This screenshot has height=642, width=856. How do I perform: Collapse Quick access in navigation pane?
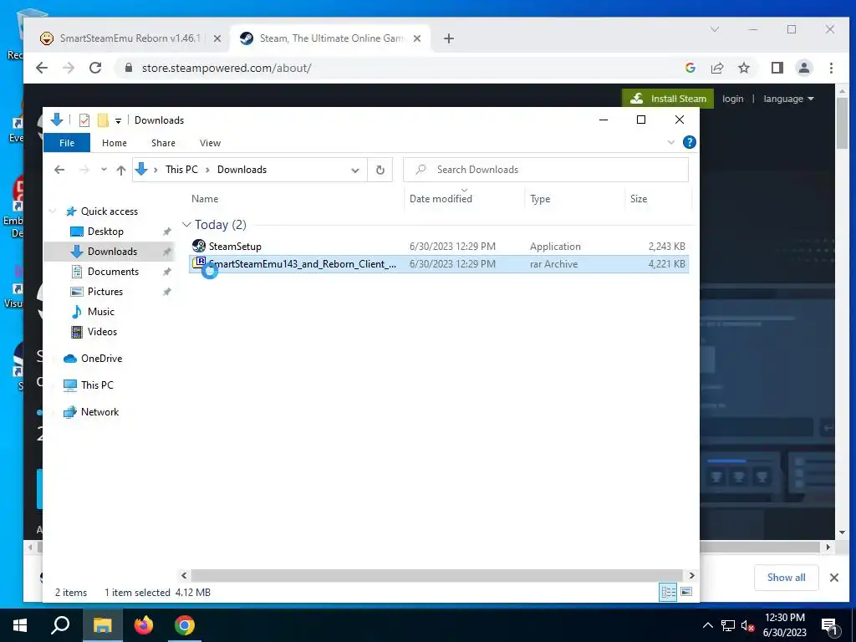tap(53, 211)
